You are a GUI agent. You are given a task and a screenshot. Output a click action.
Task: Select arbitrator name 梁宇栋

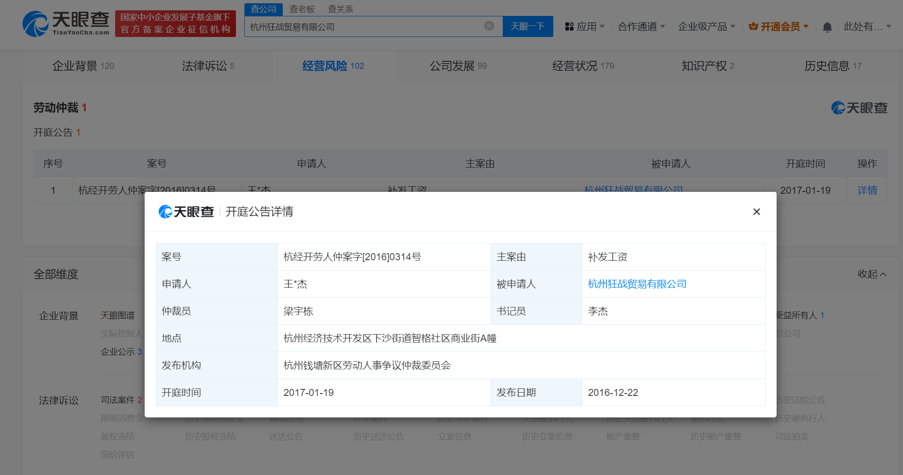298,311
